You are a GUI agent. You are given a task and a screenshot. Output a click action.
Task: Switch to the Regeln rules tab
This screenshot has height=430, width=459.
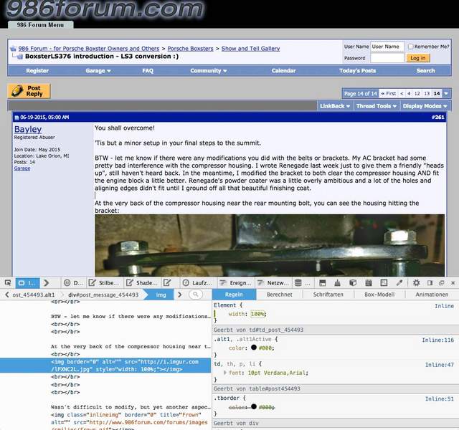(234, 295)
